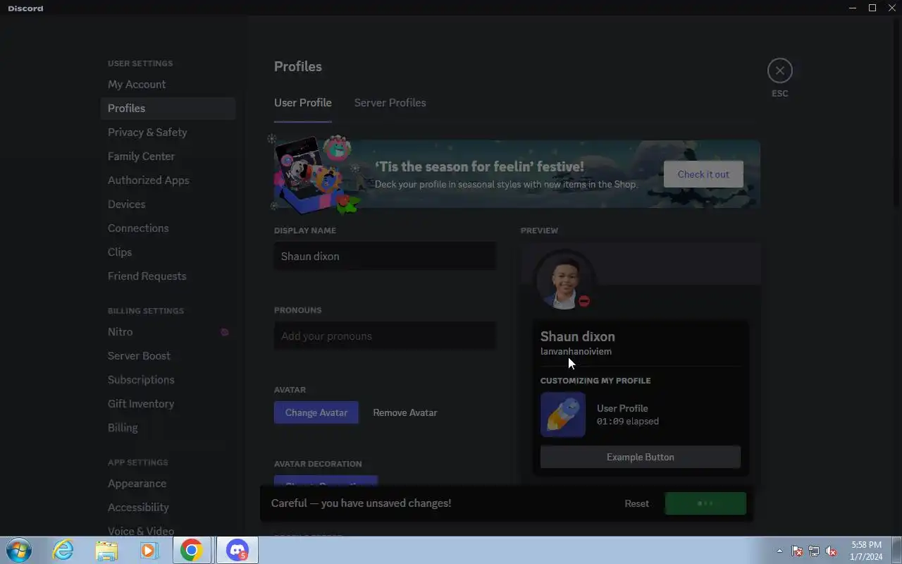Go to Family Center
The width and height of the screenshot is (902, 564).
coord(168,156)
